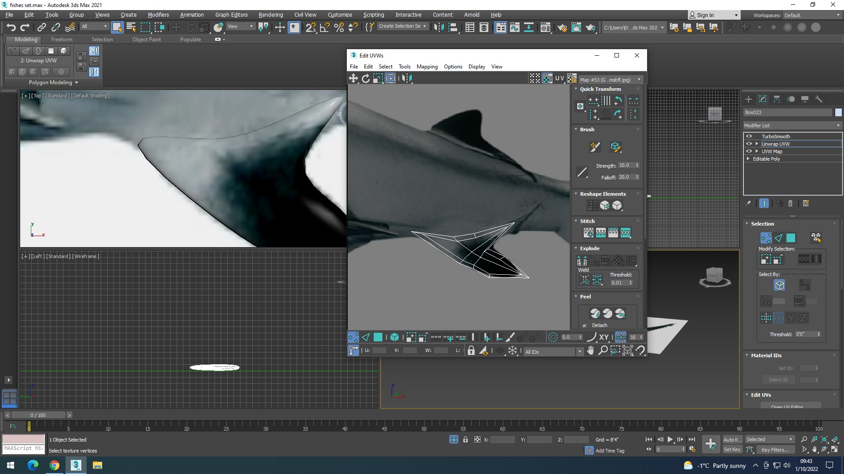
Task: Open the Create Selection Set dropdown
Action: coord(402,26)
